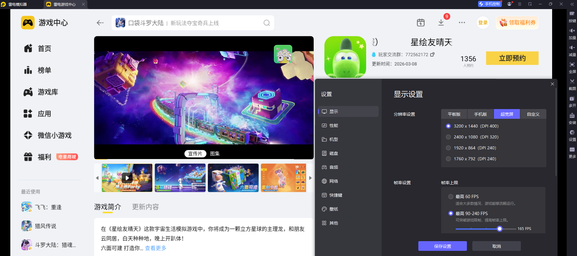Open 壁纸 wallpaper settings
The height and width of the screenshot is (256, 577).
[348, 209]
